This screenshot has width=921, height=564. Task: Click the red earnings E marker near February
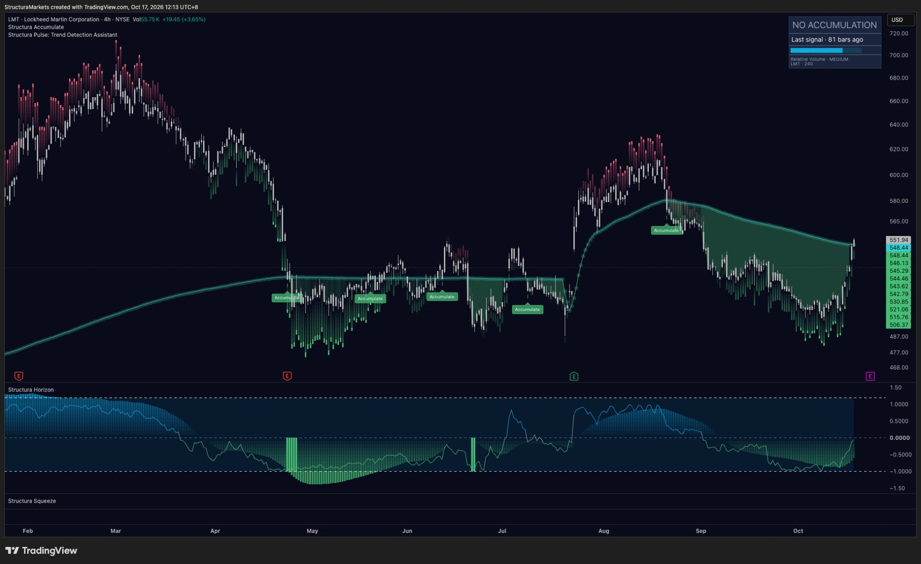19,376
